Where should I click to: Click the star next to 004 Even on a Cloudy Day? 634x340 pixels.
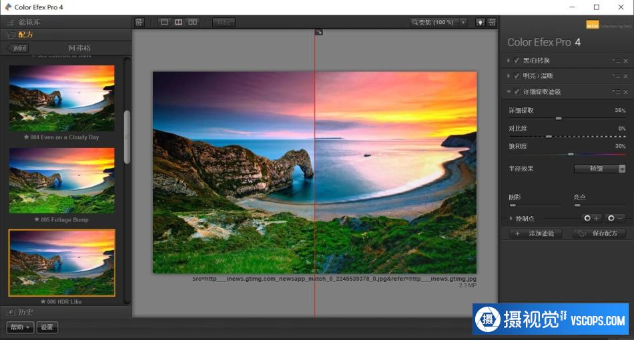point(26,137)
